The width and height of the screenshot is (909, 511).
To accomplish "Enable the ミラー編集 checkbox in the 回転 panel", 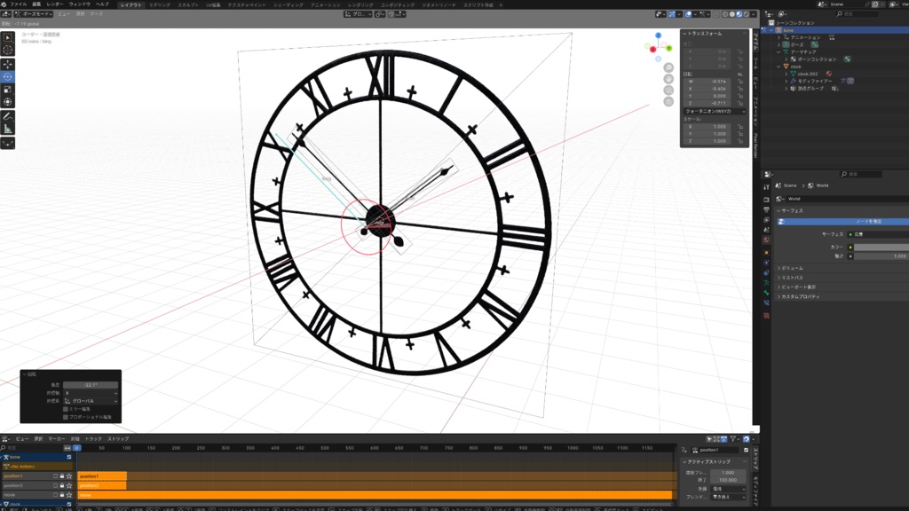I will 66,409.
